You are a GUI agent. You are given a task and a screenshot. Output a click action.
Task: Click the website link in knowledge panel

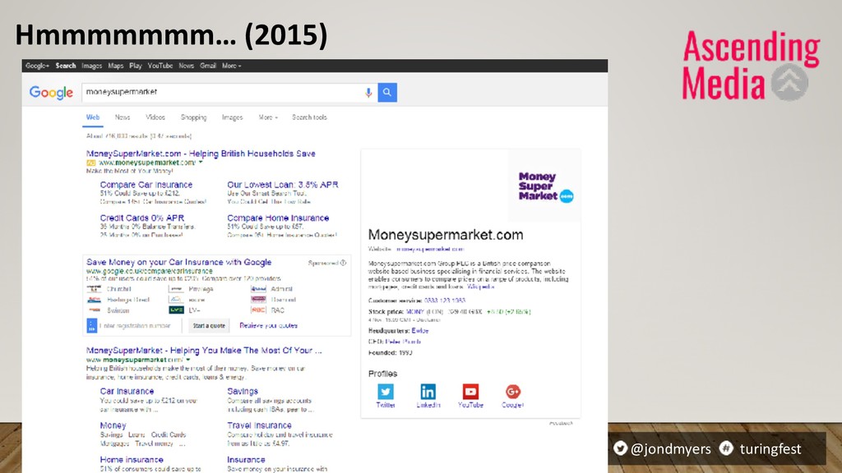[x=429, y=249]
